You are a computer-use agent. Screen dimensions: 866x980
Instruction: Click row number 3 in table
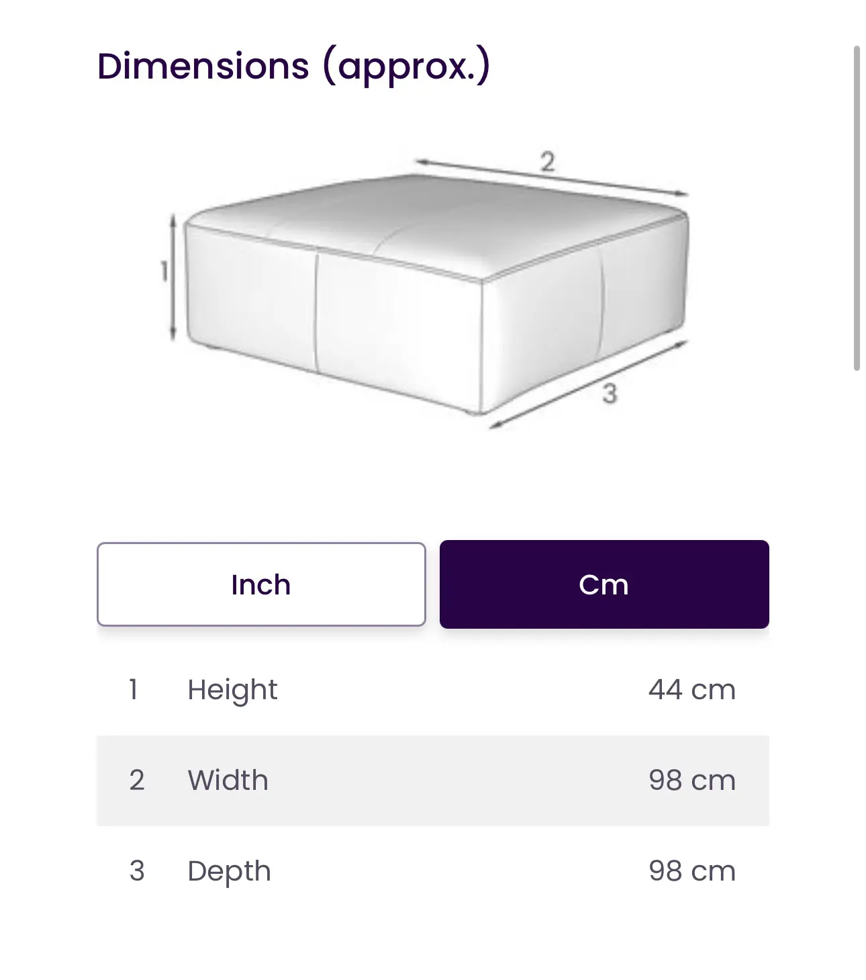(137, 871)
